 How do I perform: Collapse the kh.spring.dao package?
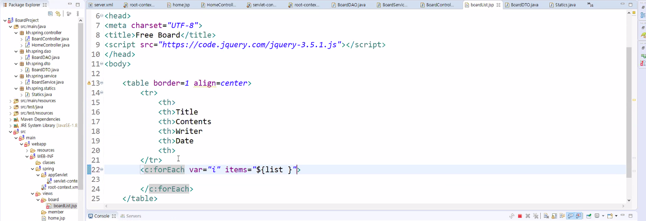click(x=16, y=52)
